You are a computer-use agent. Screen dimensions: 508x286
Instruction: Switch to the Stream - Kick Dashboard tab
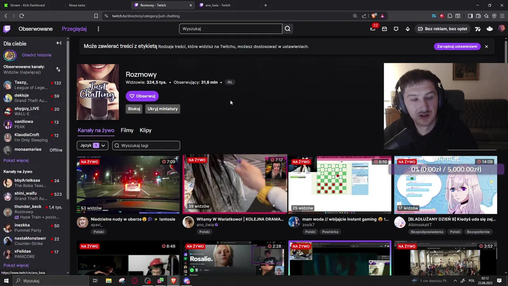[28, 5]
